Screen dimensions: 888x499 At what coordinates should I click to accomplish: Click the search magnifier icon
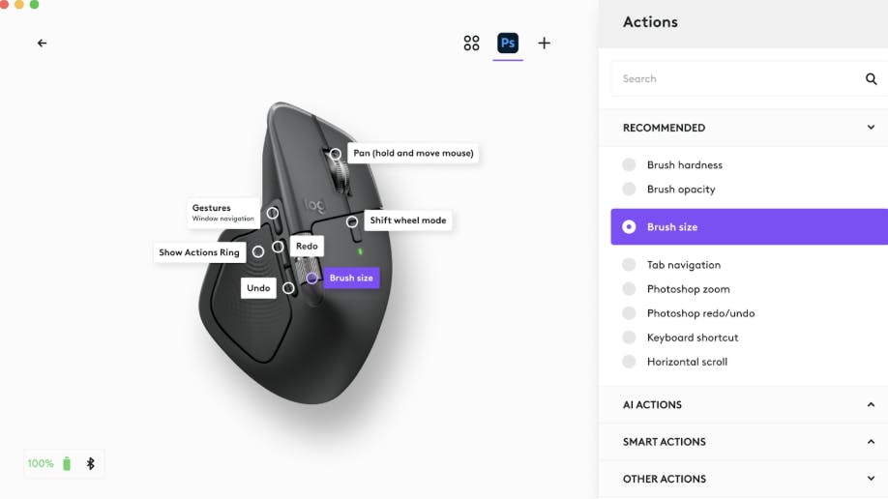871,79
